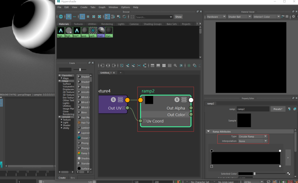Solo the placement texture node S icon
This screenshot has height=183, width=298.
click(113, 100)
